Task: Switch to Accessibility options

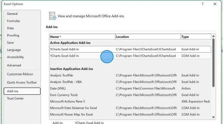Action: (22, 57)
